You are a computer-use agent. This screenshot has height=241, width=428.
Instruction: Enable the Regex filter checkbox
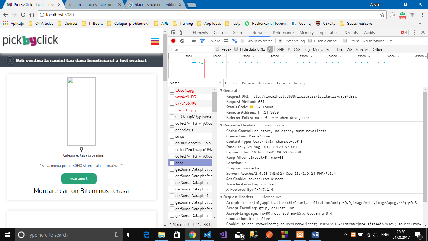point(217,49)
